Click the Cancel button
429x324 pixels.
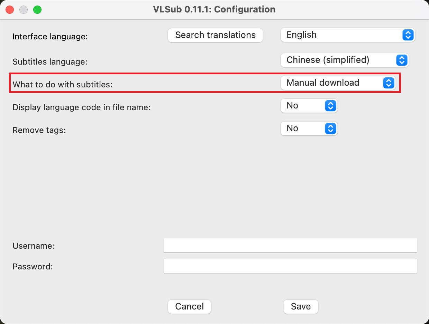point(189,307)
